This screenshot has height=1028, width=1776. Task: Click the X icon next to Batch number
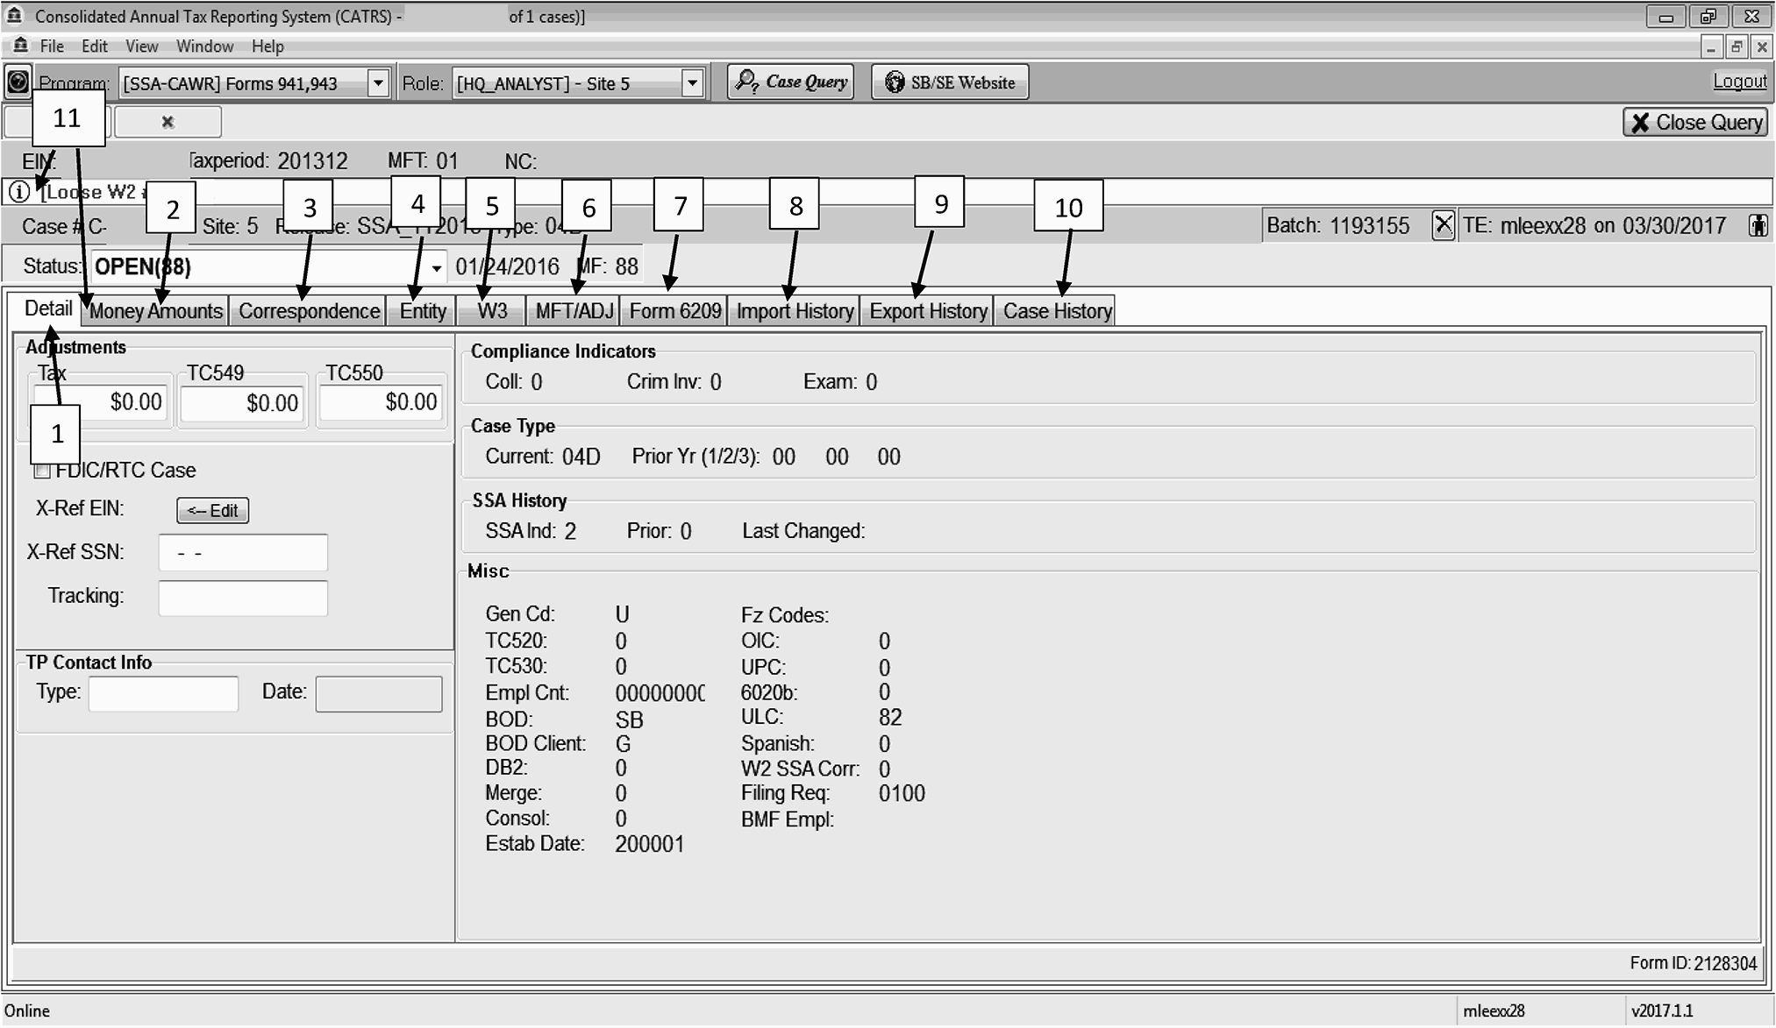(x=1443, y=225)
